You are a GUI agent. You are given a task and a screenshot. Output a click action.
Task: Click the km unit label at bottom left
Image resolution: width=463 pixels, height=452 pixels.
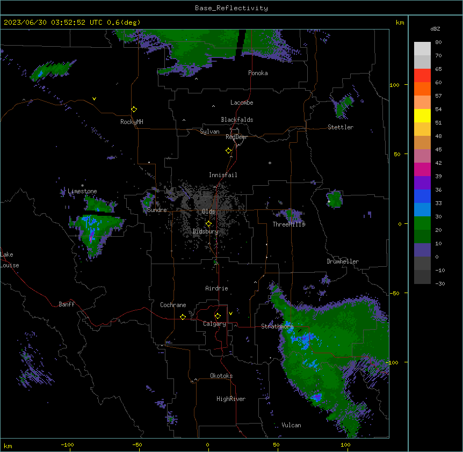(x=8, y=446)
